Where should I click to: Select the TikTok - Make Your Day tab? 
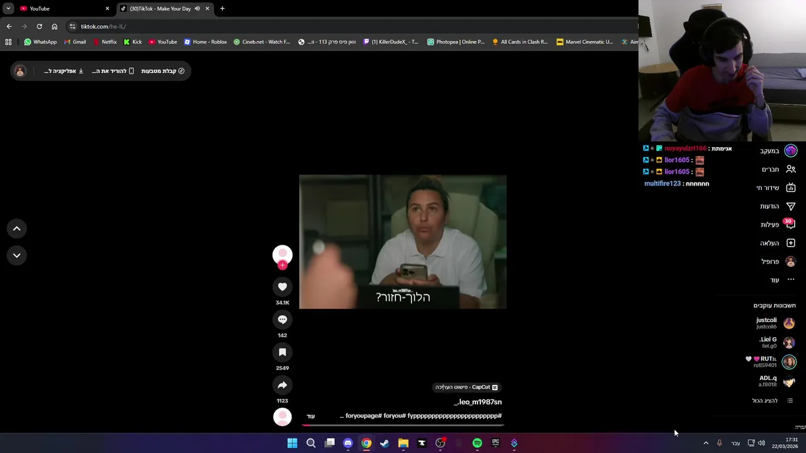coord(165,9)
